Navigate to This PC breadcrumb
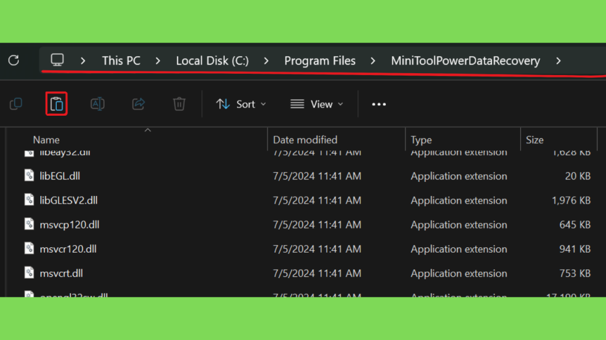 click(x=121, y=61)
